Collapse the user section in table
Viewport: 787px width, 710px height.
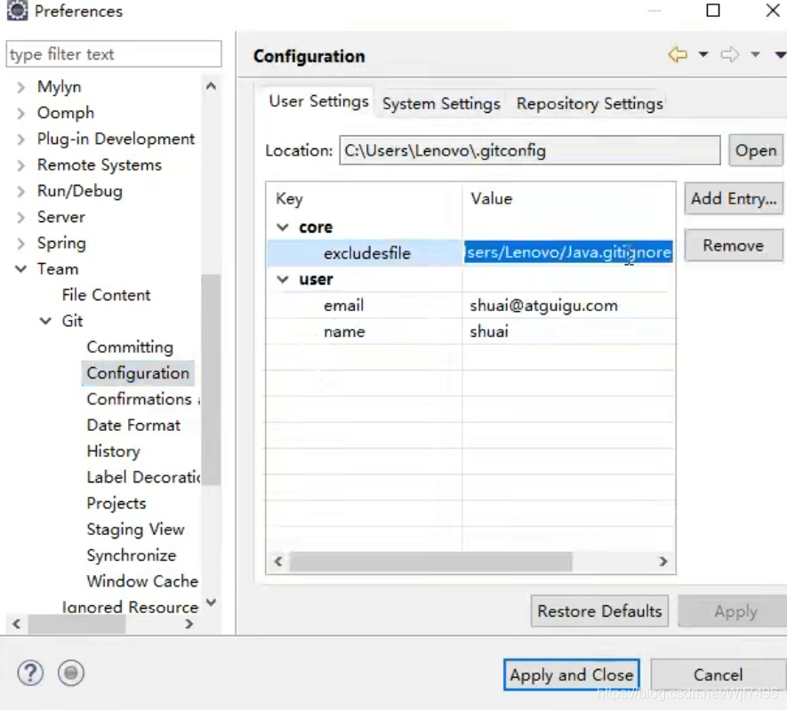[x=283, y=279]
